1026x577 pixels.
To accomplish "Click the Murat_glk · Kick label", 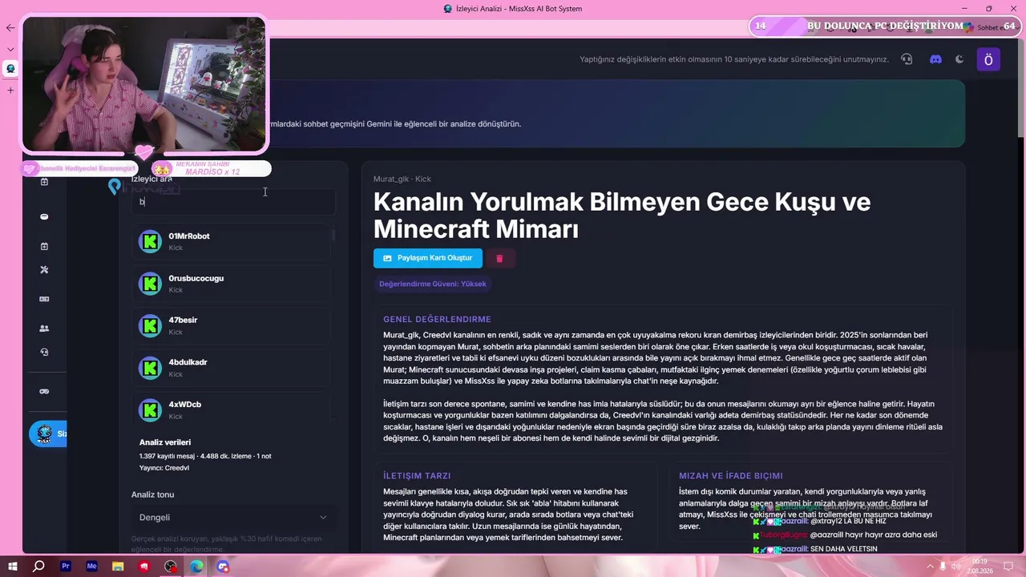I will [x=402, y=179].
